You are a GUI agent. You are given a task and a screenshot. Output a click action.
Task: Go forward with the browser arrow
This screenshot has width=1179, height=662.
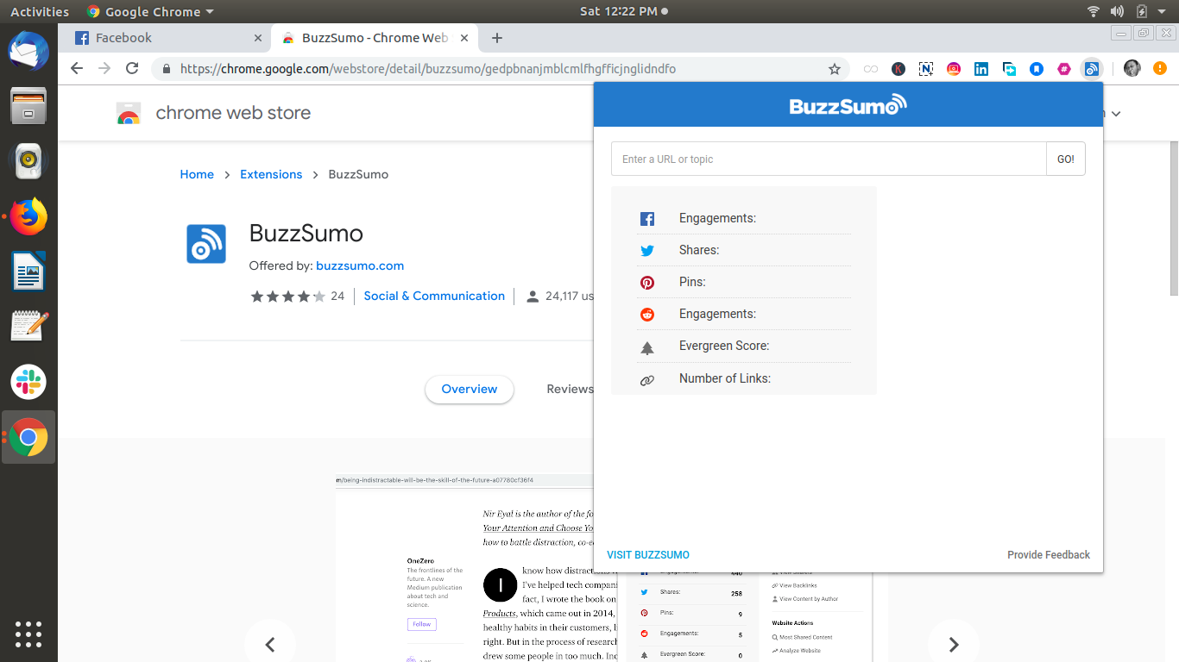click(x=104, y=69)
